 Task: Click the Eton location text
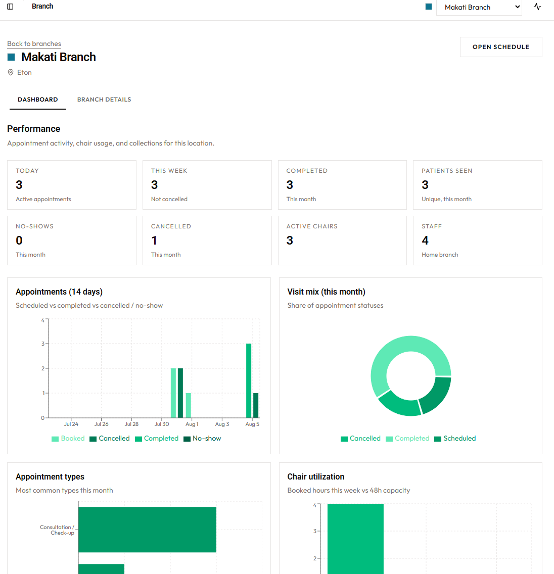[25, 72]
